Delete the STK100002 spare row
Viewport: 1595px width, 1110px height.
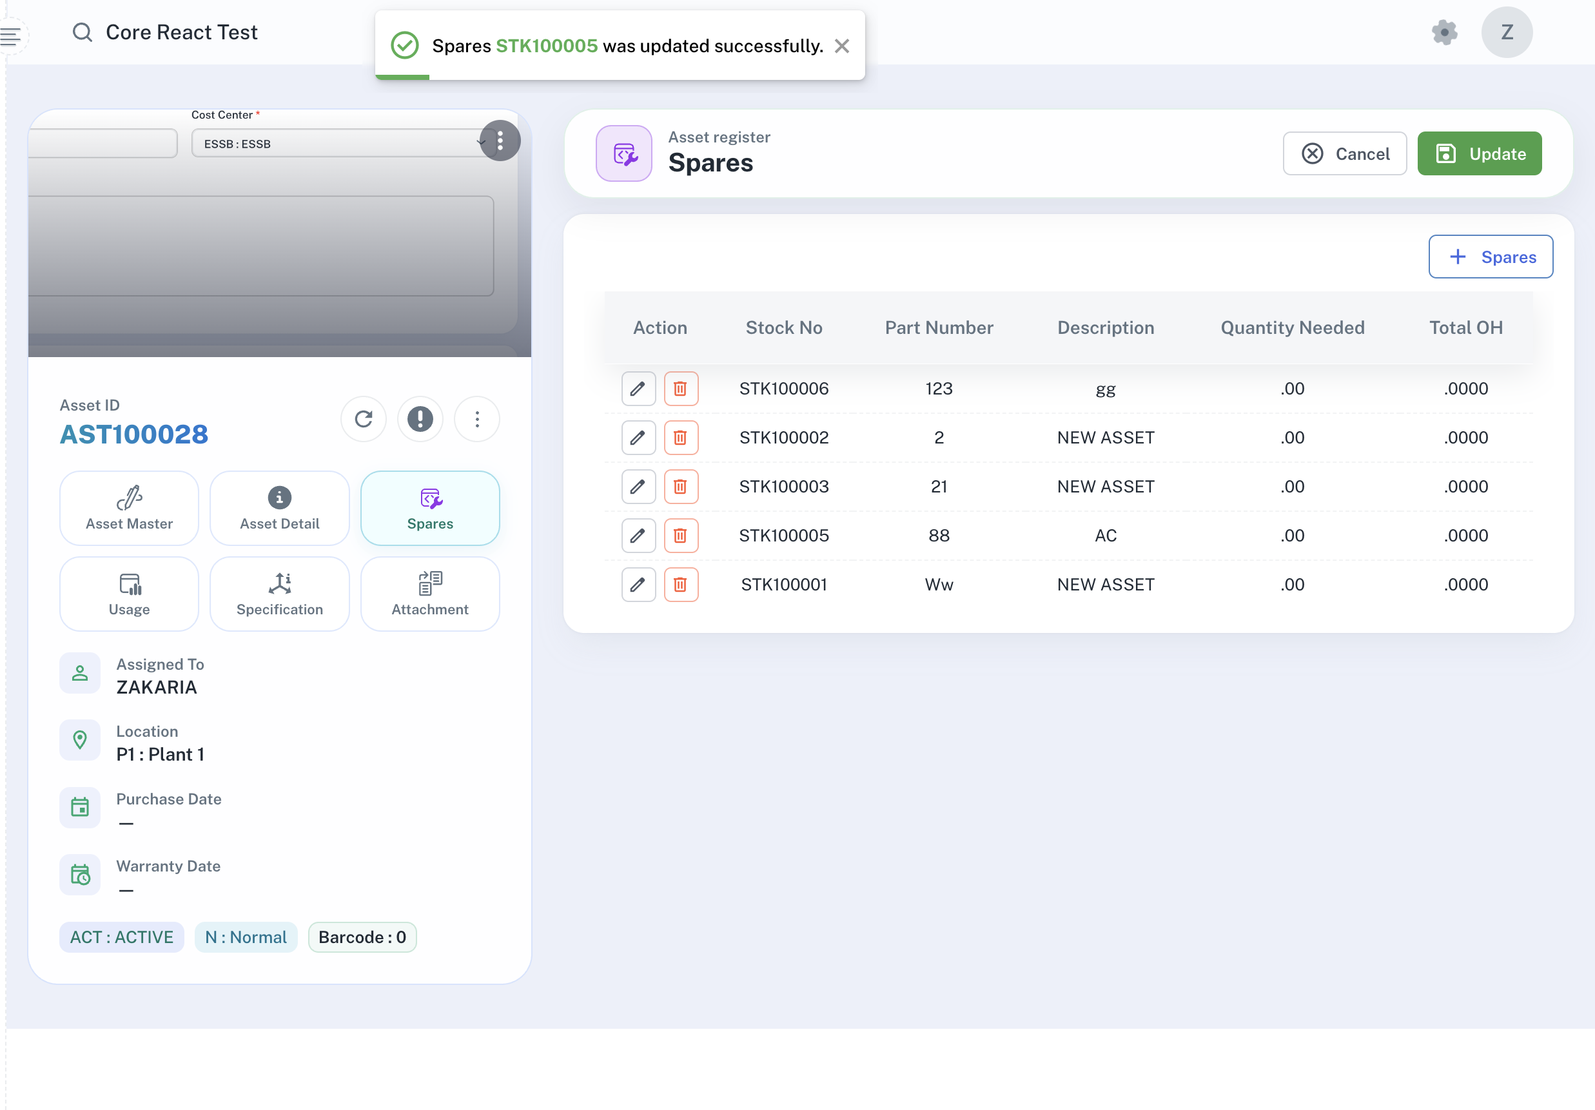pyautogui.click(x=680, y=438)
